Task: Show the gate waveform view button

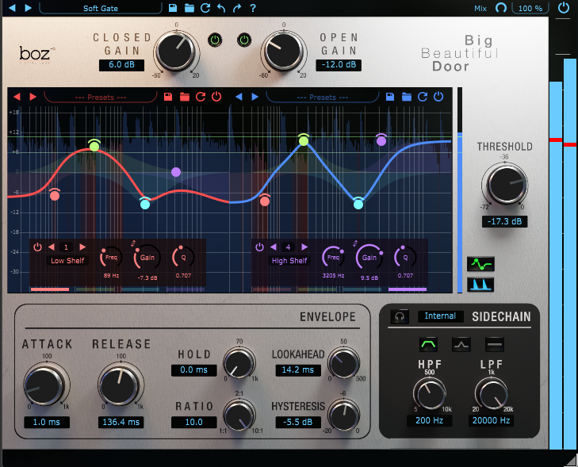Action: tap(480, 285)
